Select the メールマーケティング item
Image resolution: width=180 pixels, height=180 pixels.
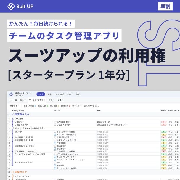[x=24, y=163]
